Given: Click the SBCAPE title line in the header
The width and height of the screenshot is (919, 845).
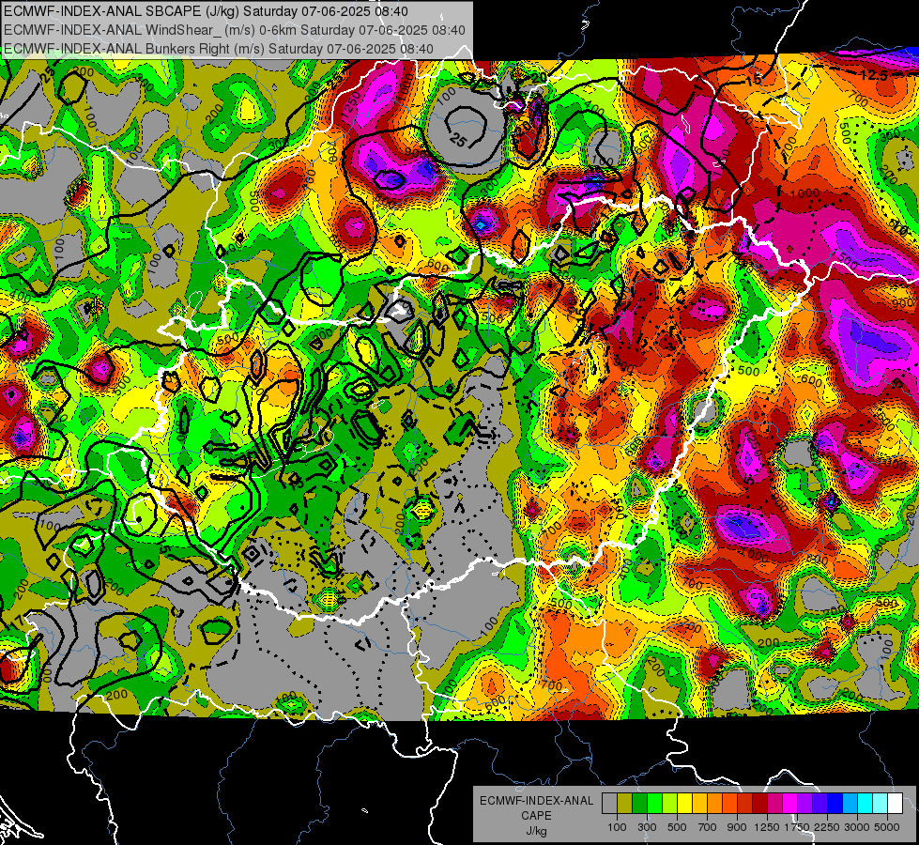Looking at the screenshot, I should (206, 11).
